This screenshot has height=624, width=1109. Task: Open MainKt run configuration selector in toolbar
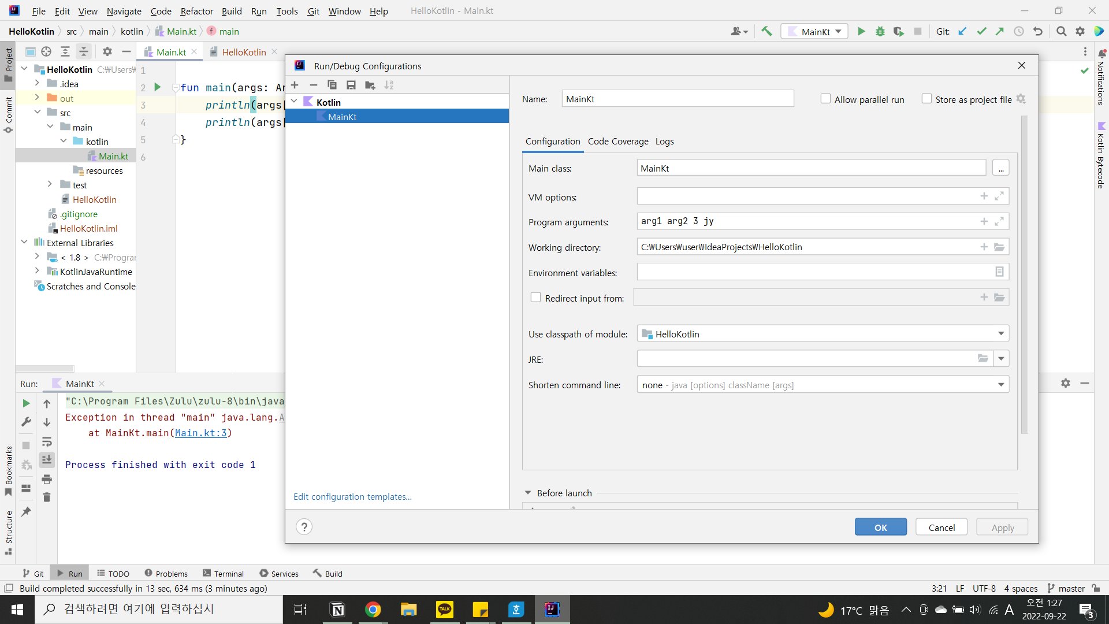814,31
